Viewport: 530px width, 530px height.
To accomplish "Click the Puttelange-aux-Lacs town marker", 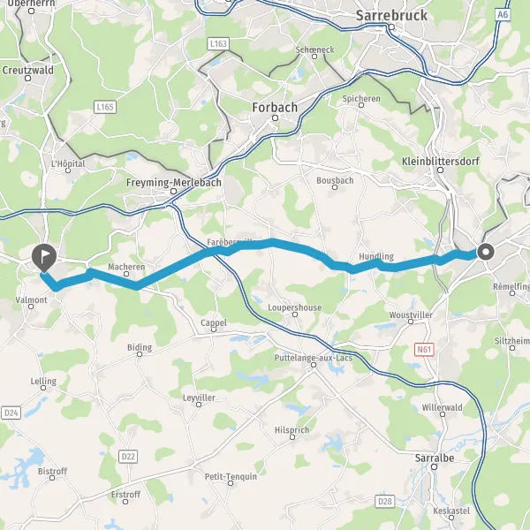I will point(314,365).
